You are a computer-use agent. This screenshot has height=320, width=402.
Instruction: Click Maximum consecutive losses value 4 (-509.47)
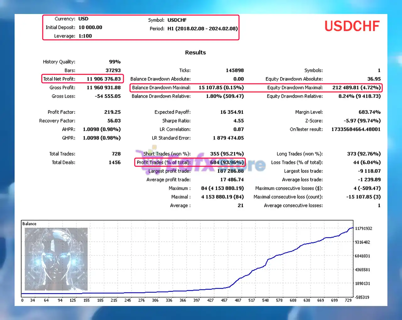tap(367, 188)
